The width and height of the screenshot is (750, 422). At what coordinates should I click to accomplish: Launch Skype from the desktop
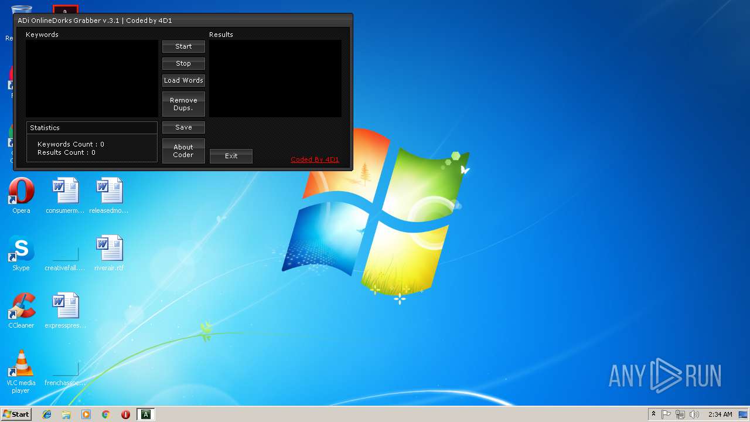[x=21, y=253]
